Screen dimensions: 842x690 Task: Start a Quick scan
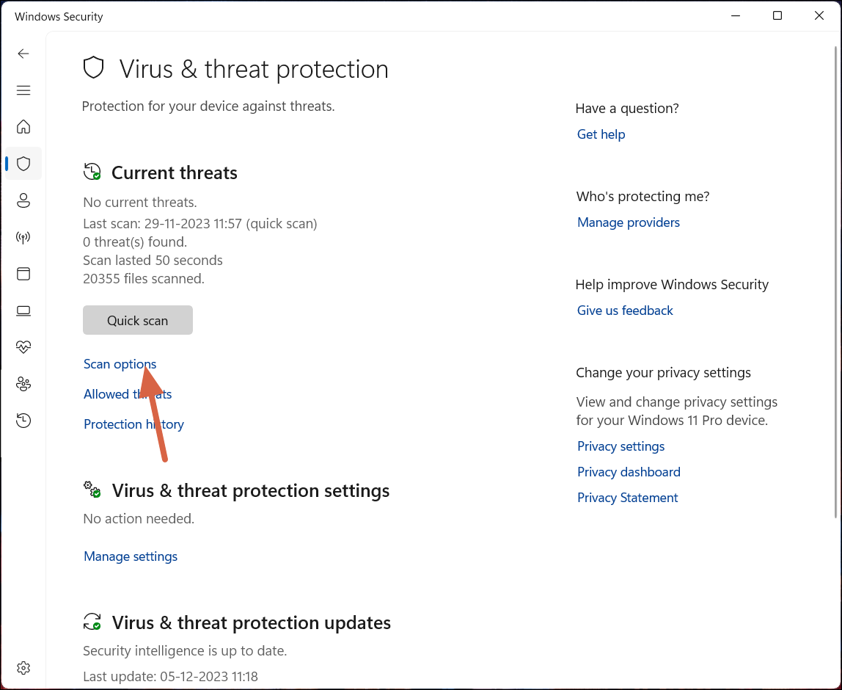(x=137, y=320)
